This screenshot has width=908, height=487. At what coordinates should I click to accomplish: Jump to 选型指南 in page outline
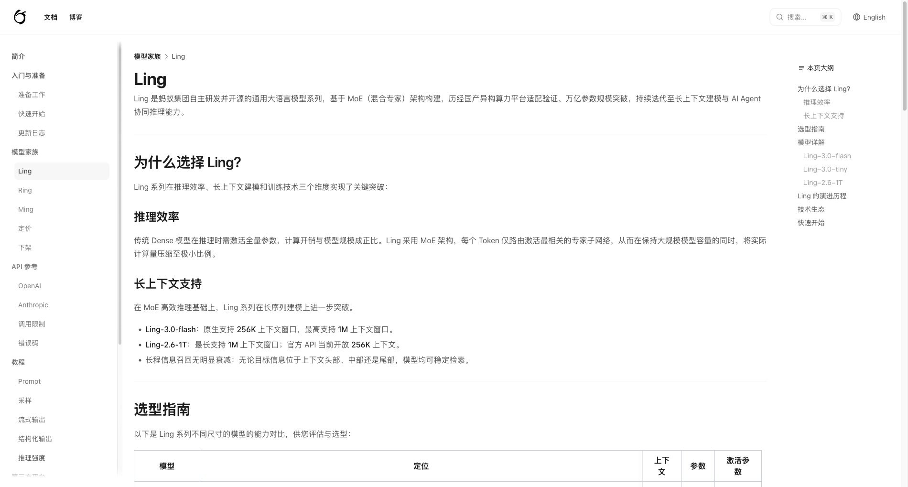pos(811,129)
